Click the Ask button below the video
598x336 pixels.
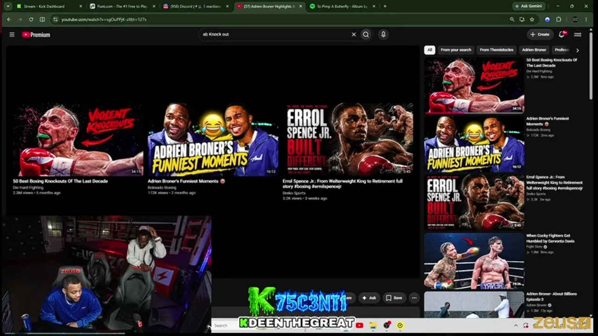point(369,298)
